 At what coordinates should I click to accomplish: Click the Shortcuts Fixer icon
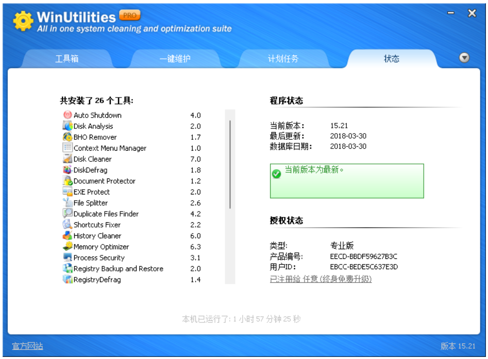(x=68, y=224)
